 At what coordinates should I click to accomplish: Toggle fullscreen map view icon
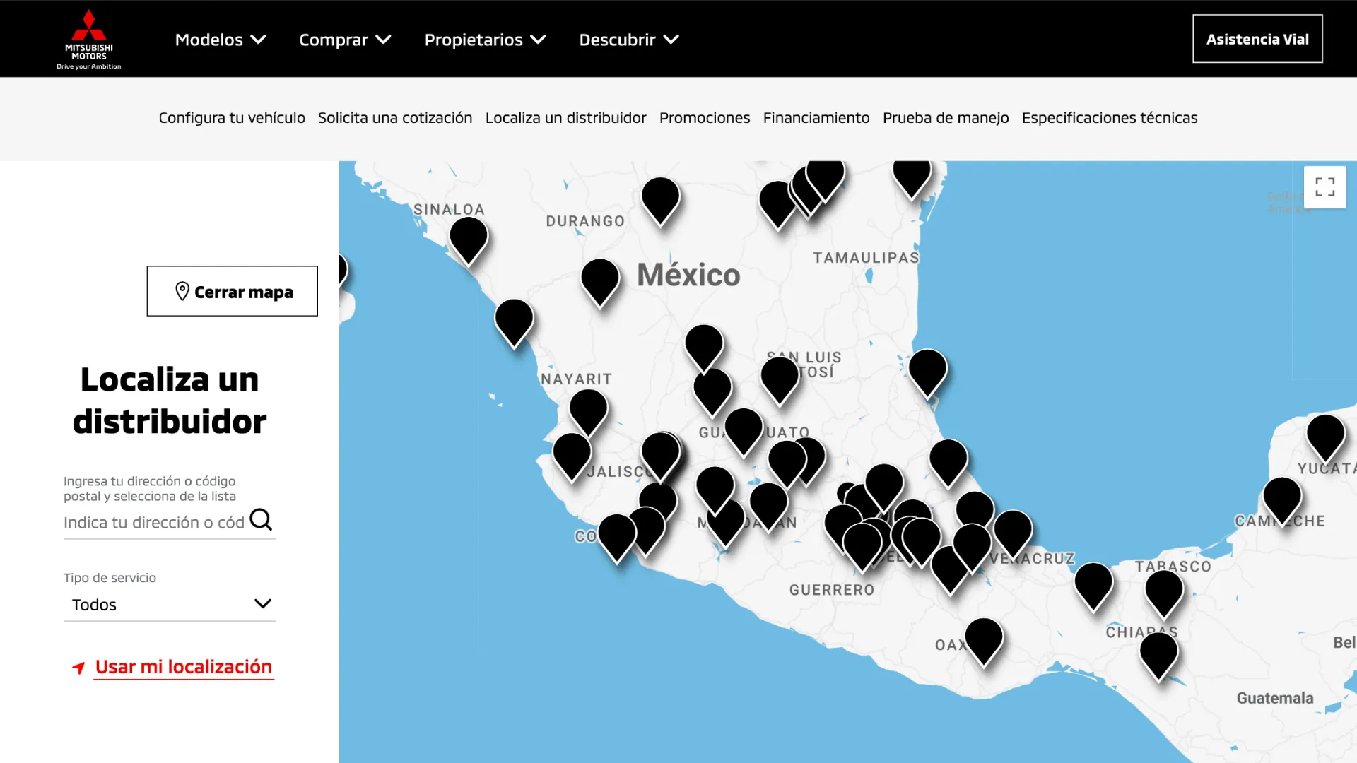tap(1324, 187)
